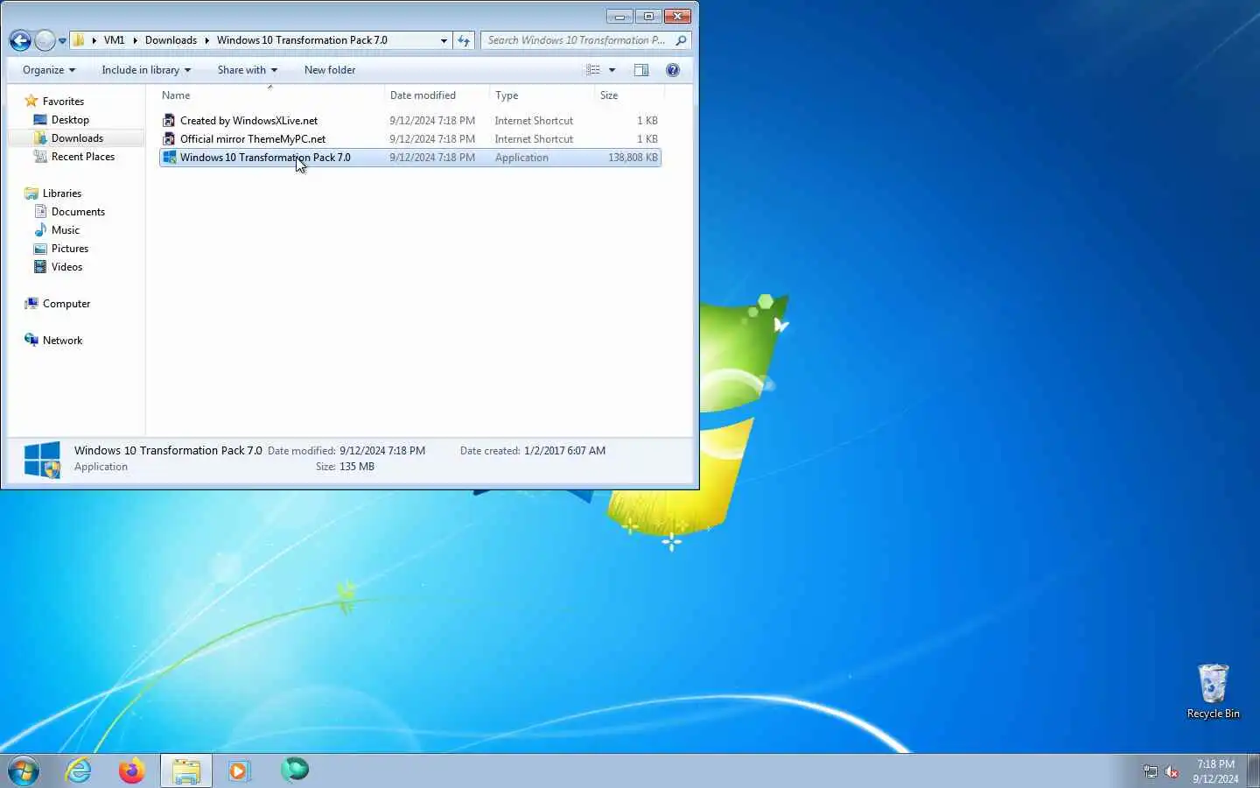Open the taskbar clock showing 7:18 PM
Image resolution: width=1260 pixels, height=788 pixels.
pos(1215,771)
